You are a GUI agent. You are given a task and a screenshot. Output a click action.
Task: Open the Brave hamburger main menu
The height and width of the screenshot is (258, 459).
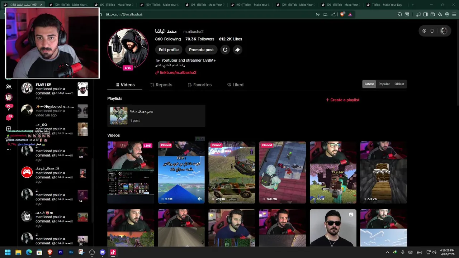454,14
